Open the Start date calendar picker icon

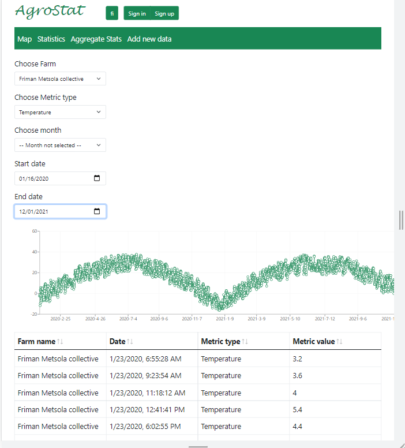pos(97,178)
